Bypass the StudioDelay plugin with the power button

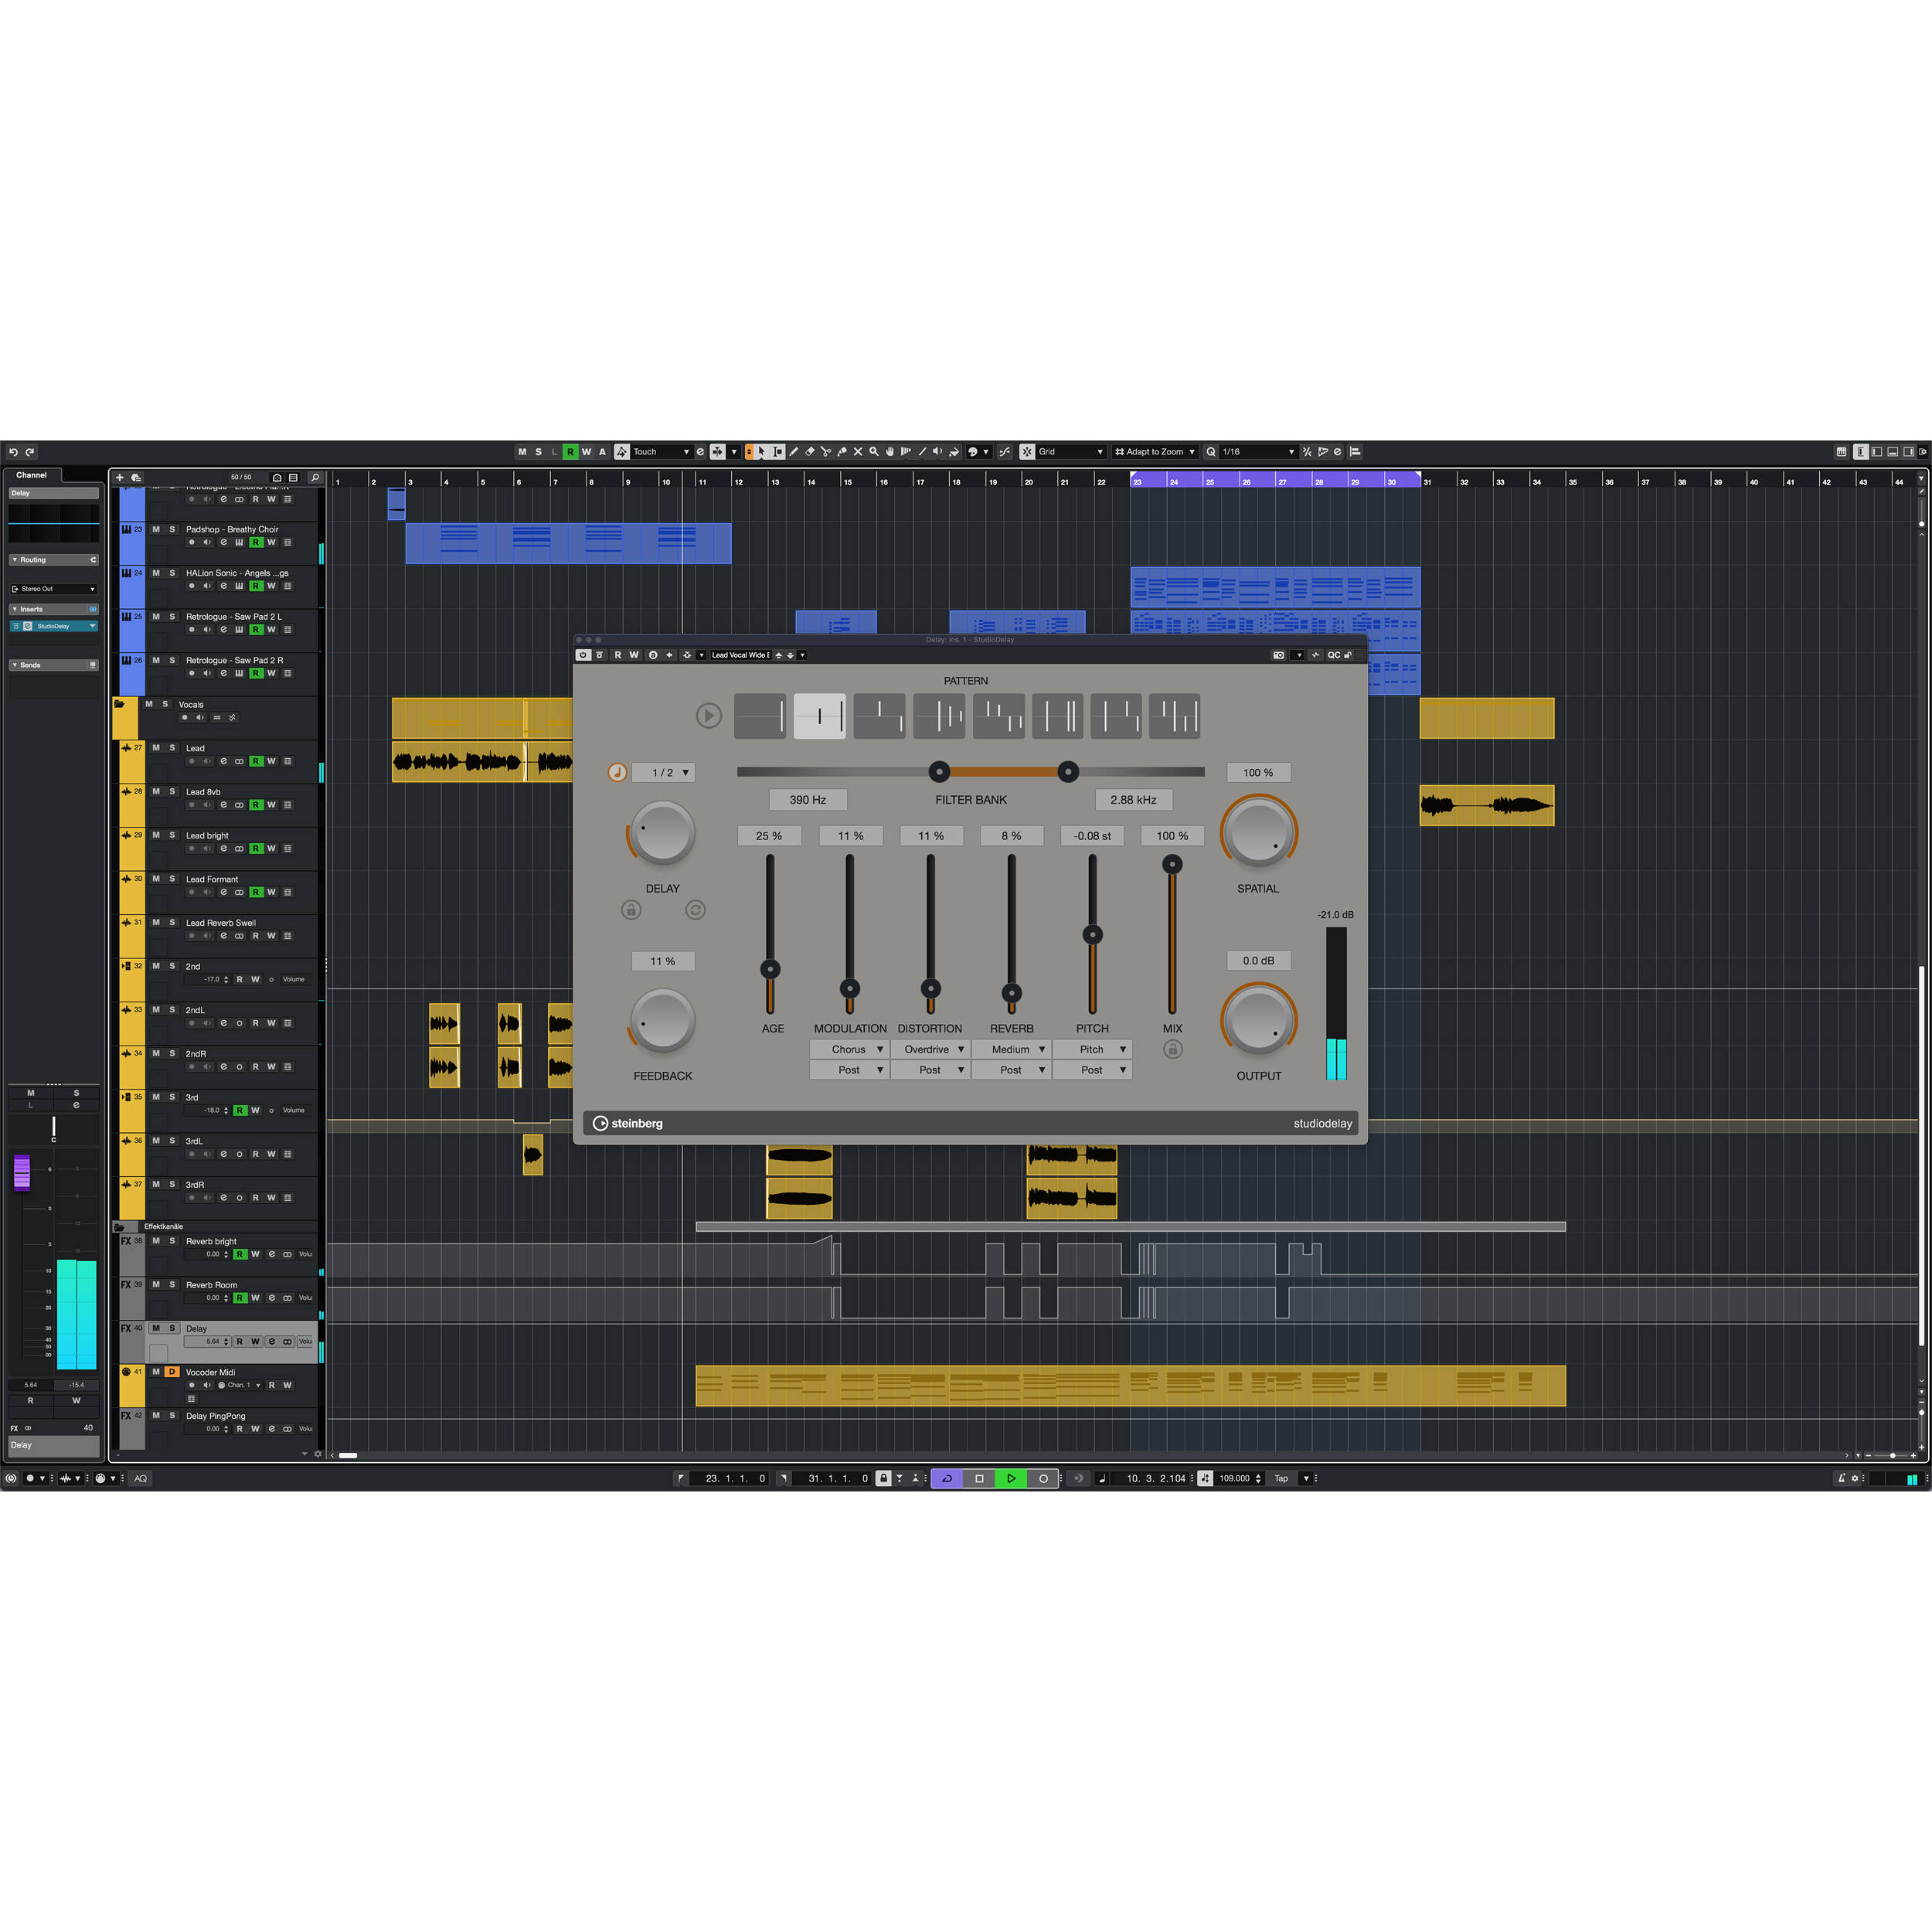tap(584, 655)
